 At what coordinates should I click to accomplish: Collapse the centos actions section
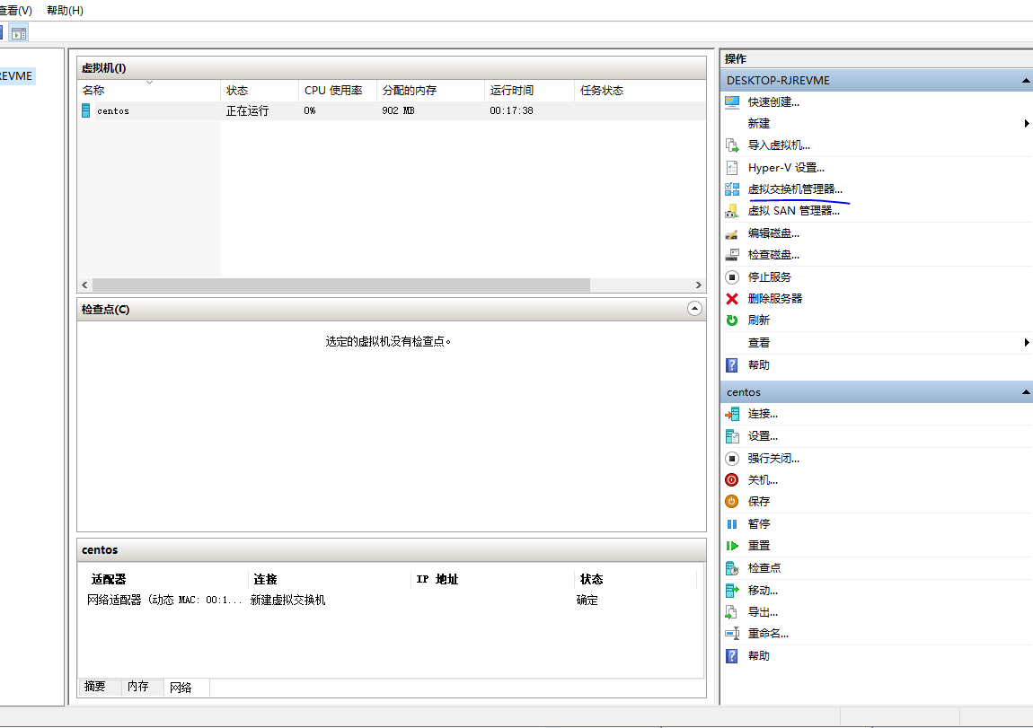(x=1026, y=392)
